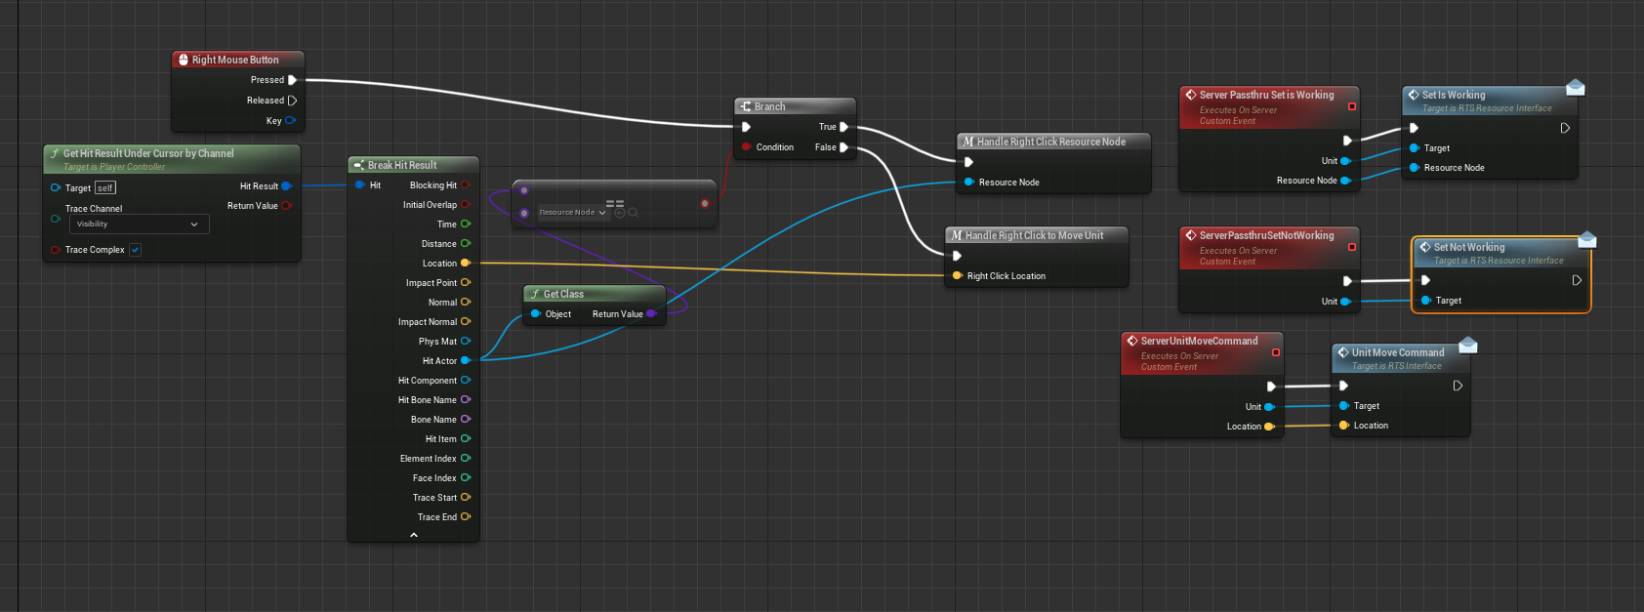The width and height of the screenshot is (1644, 612).
Task: Click the execution output pin on Set Not Working
Action: click(1577, 280)
